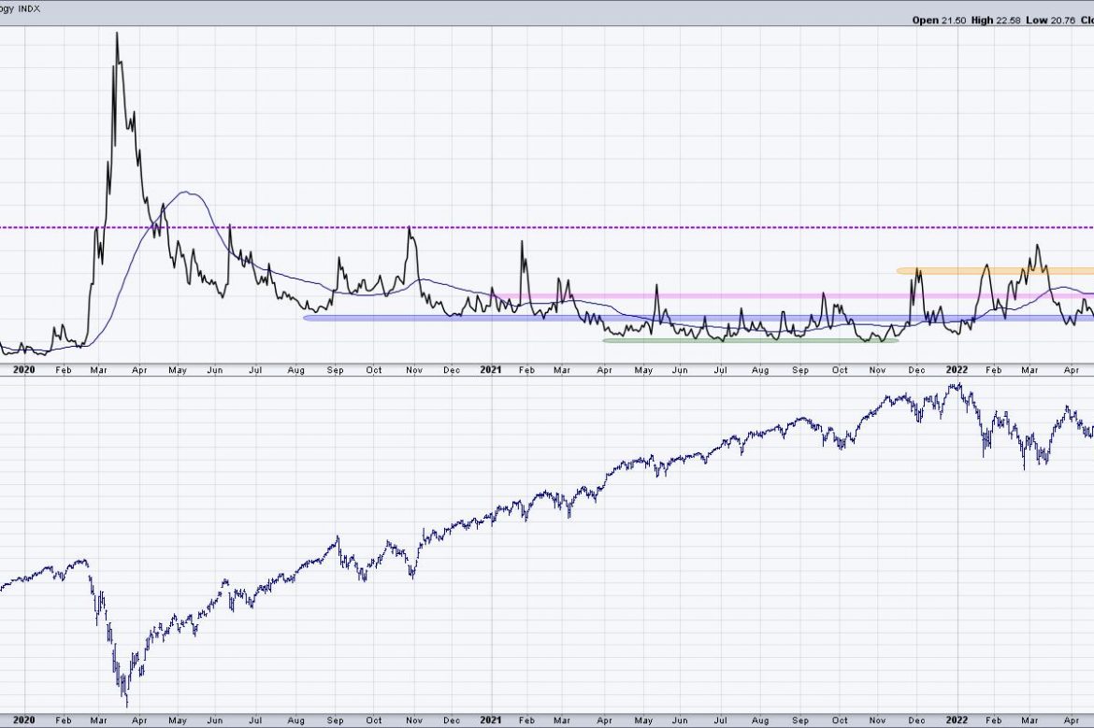Screen dimensions: 1094x728
Task: Click the moving average peak near May 2020
Action: pyautogui.click(x=190, y=193)
